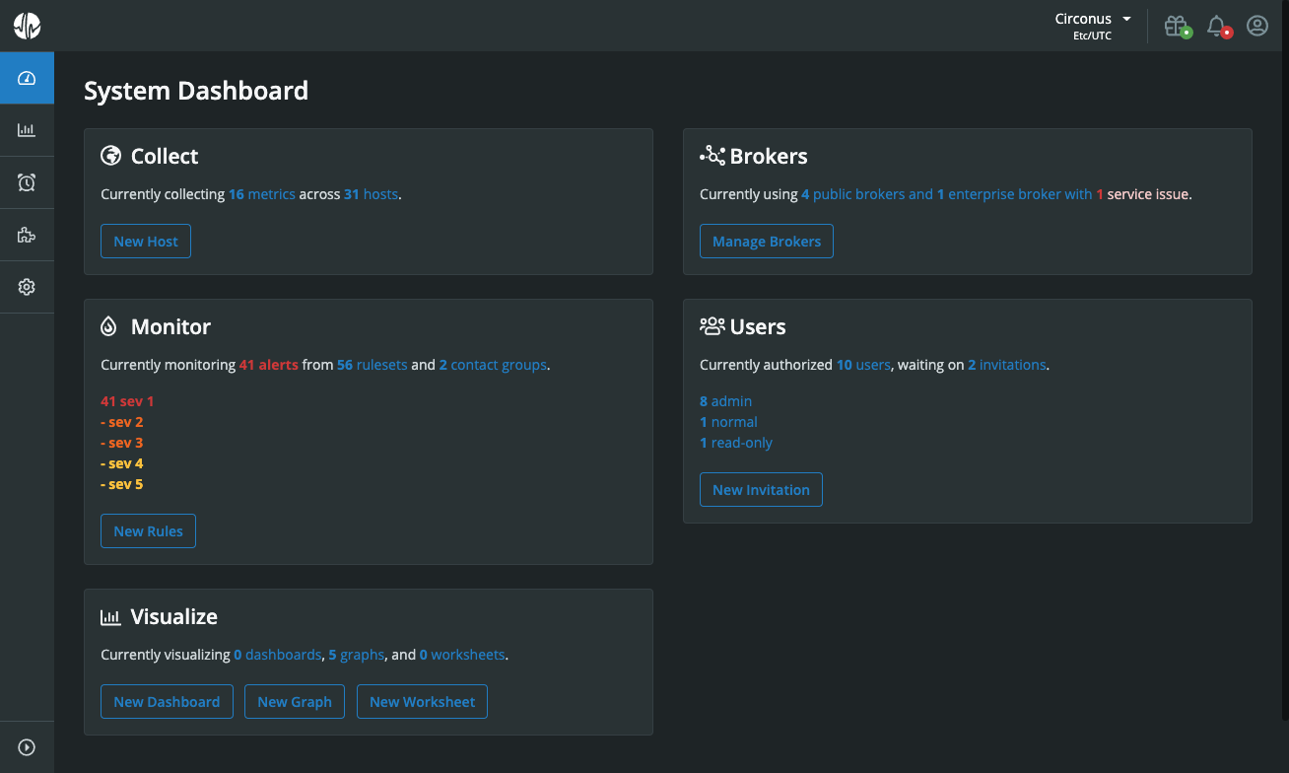This screenshot has height=773, width=1289.
Task: Open the 31 hosts link
Action: point(372,193)
